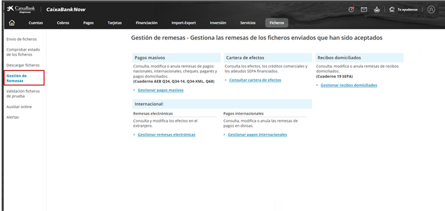445x211 pixels.
Task: Click Gestionar recibos domiciliados link
Action: pyautogui.click(x=349, y=85)
